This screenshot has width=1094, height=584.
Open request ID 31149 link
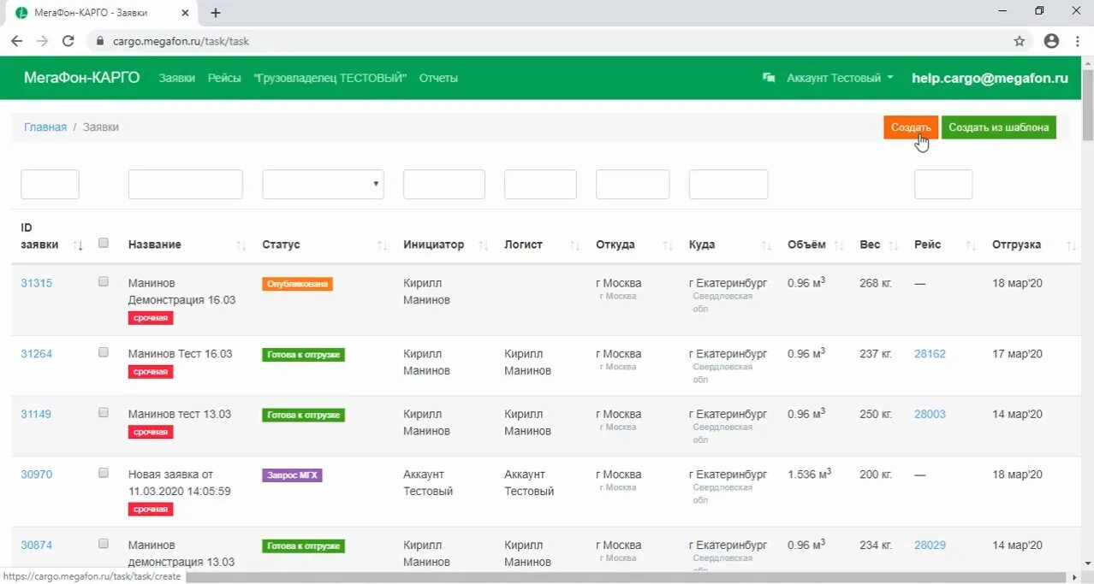[36, 414]
